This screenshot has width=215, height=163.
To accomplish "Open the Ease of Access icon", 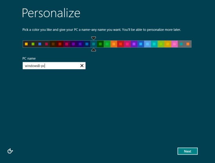I will pos(10,151).
